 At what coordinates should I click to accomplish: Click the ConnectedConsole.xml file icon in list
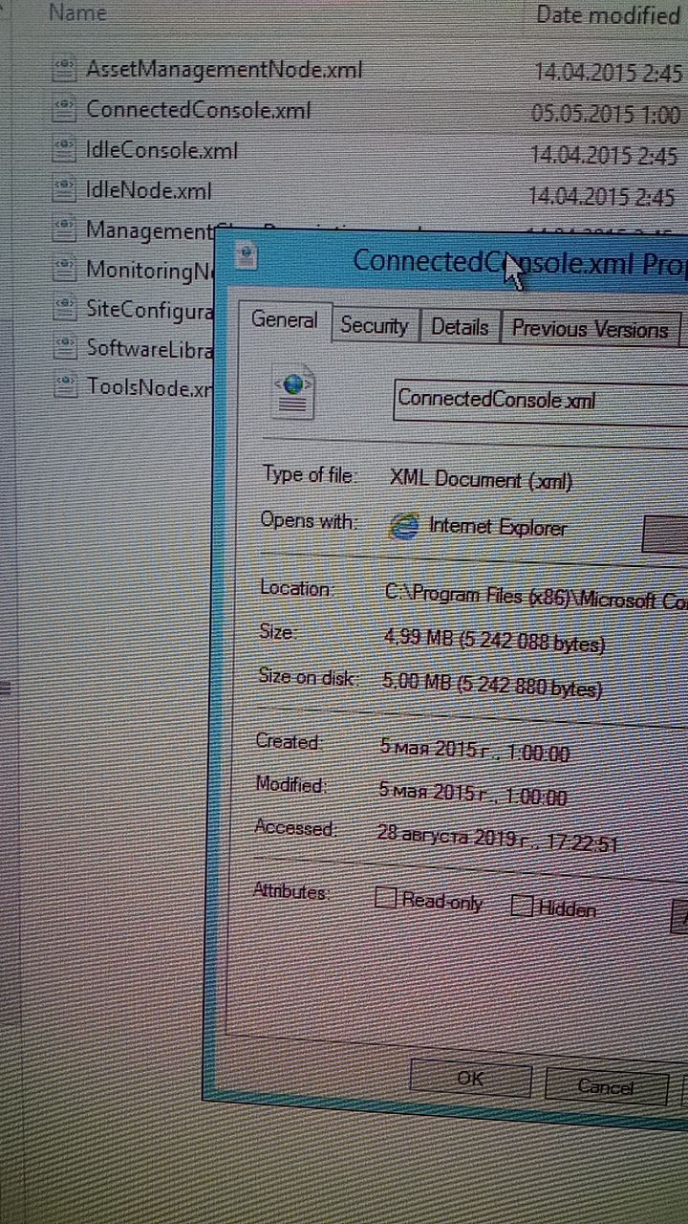click(64, 109)
